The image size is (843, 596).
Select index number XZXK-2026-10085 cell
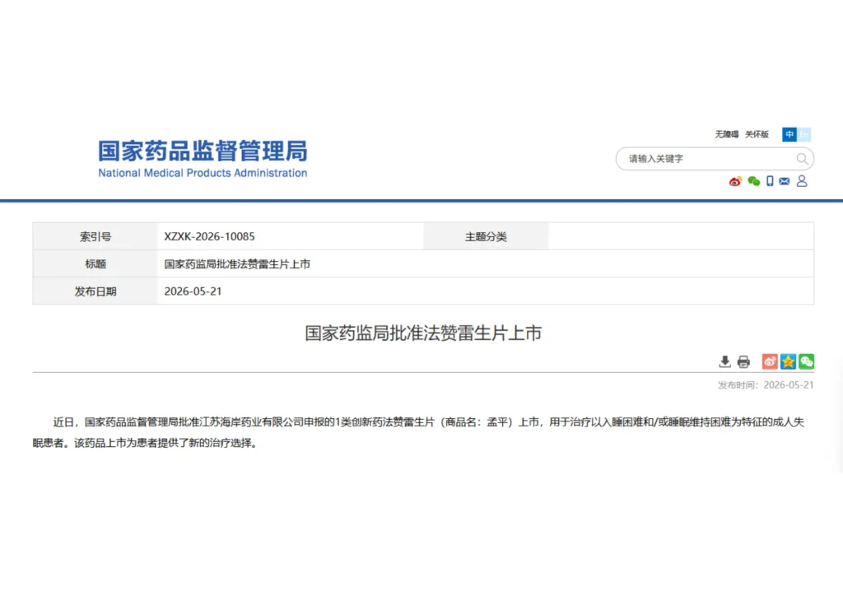[x=291, y=236]
